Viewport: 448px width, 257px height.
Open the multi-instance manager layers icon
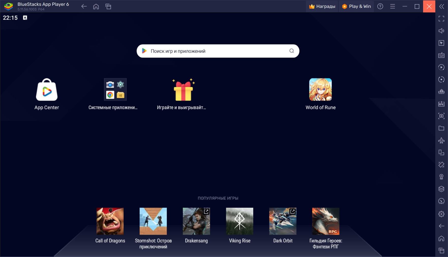coord(442,189)
